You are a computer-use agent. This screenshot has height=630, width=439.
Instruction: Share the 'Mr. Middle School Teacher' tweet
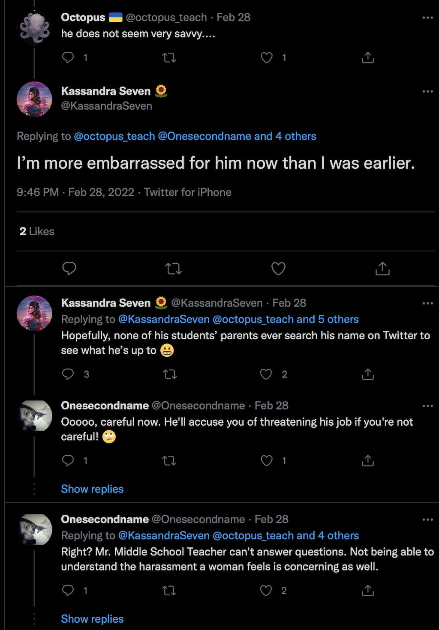tap(367, 591)
